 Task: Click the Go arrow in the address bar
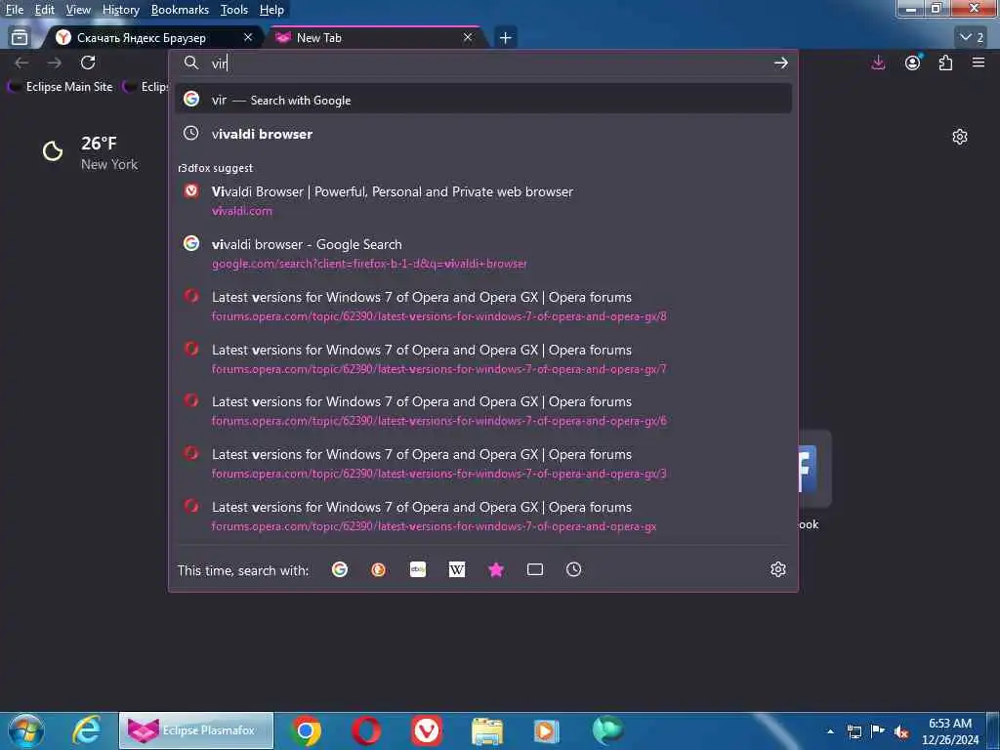pos(780,63)
